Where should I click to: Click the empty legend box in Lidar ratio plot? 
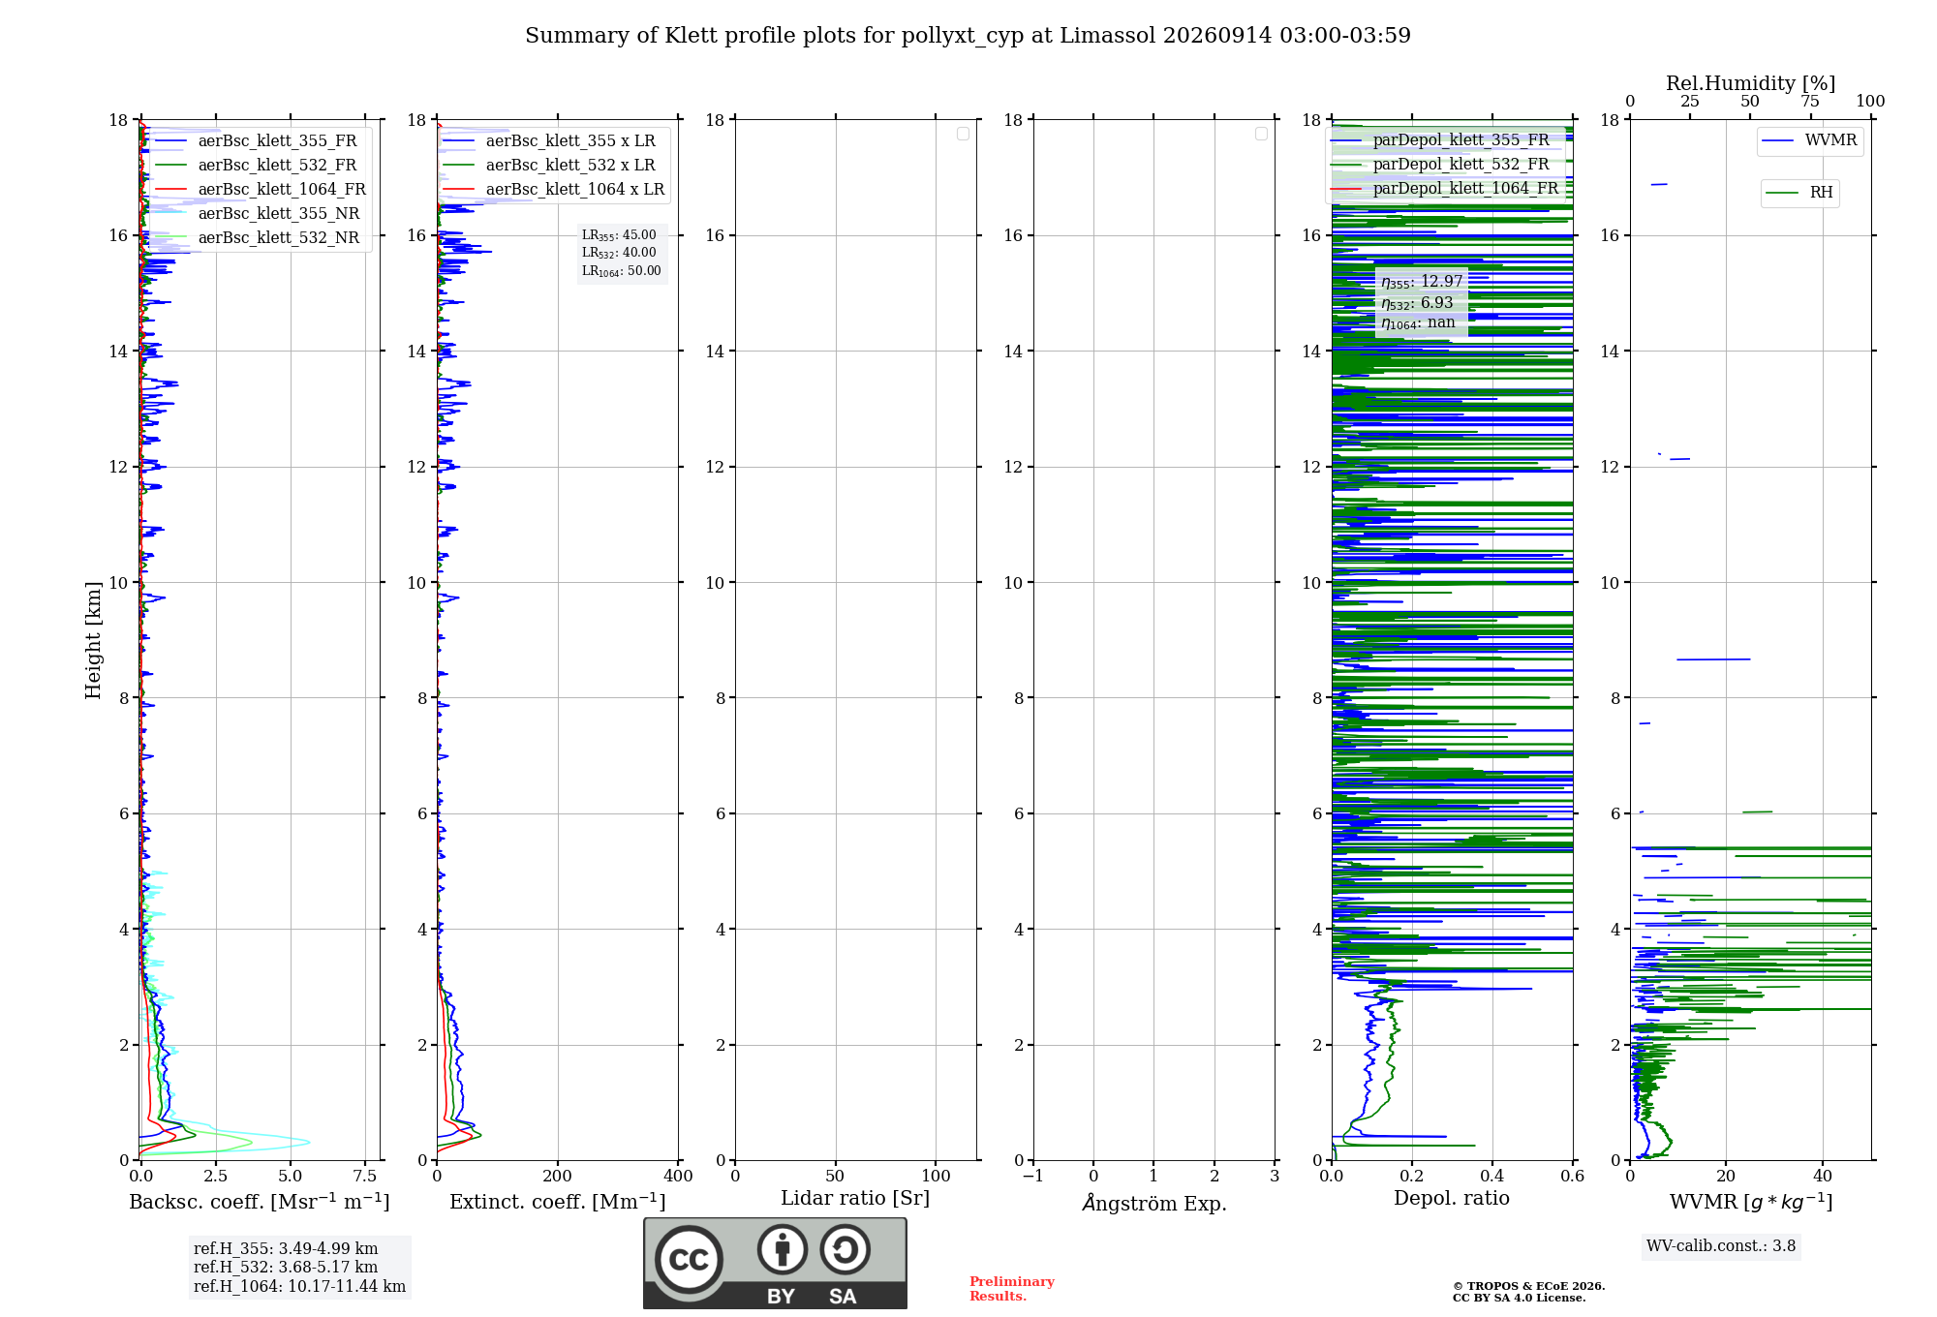point(964,134)
